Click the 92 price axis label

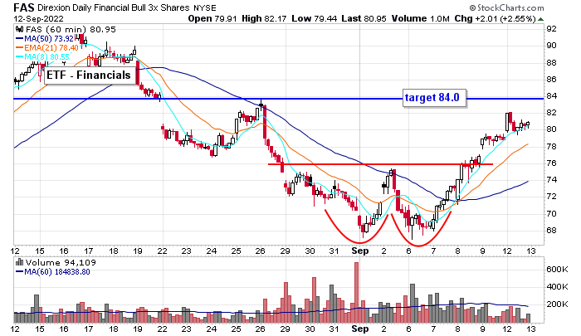[551, 29]
